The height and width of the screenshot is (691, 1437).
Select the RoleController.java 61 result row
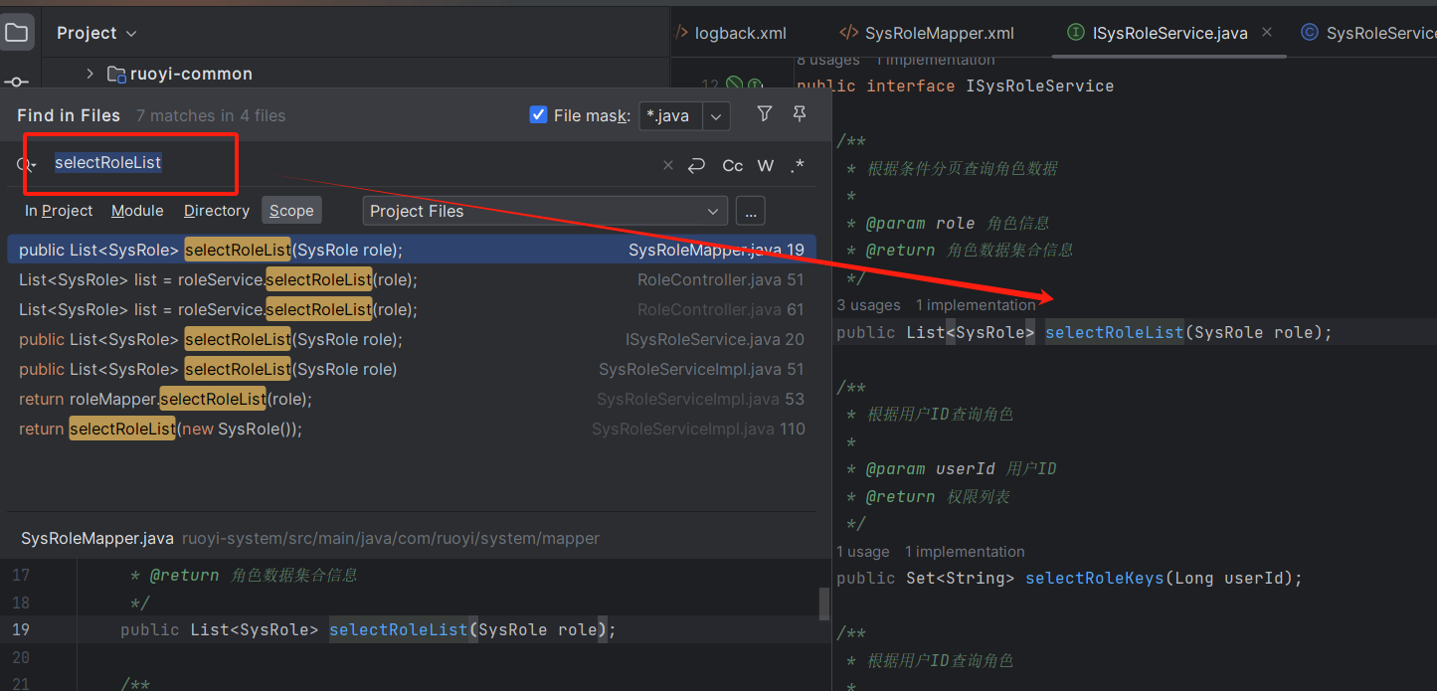(412, 309)
